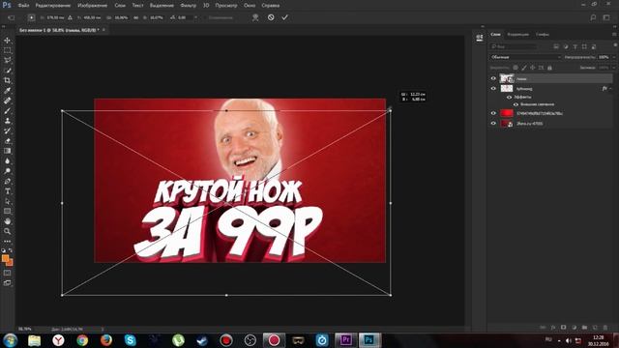Commit the transform with the checkmark
619x348 pixels.
tap(284, 17)
